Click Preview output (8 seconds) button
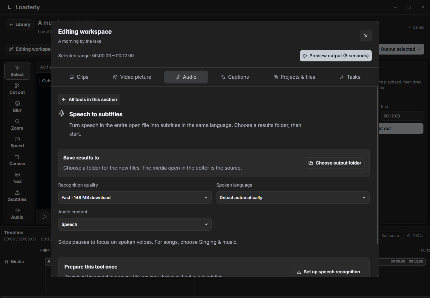This screenshot has width=430, height=298. 336,56
